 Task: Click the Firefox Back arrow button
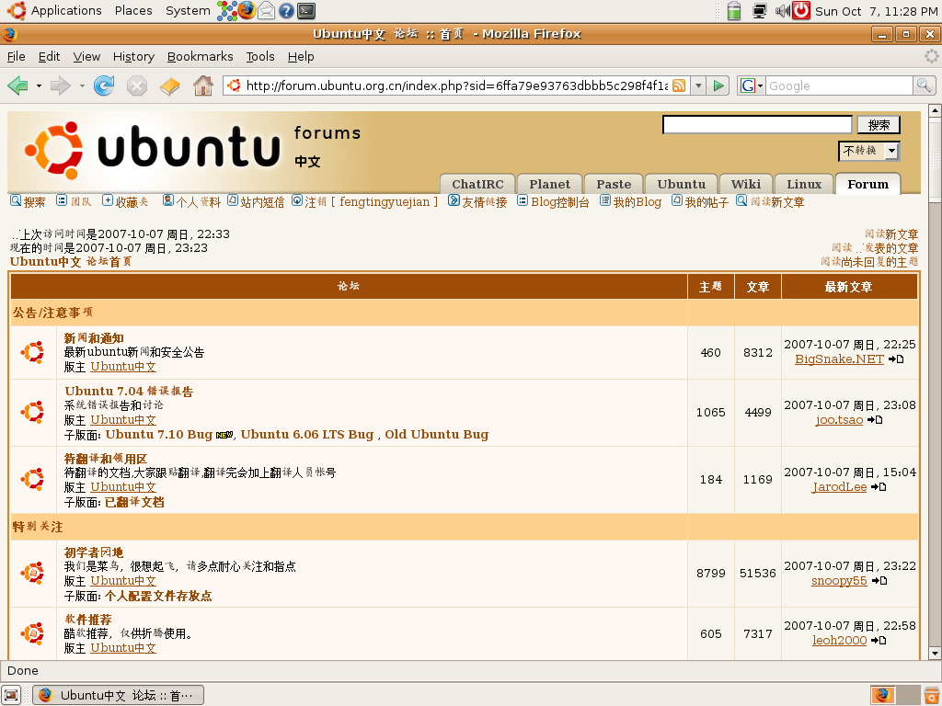pyautogui.click(x=18, y=85)
